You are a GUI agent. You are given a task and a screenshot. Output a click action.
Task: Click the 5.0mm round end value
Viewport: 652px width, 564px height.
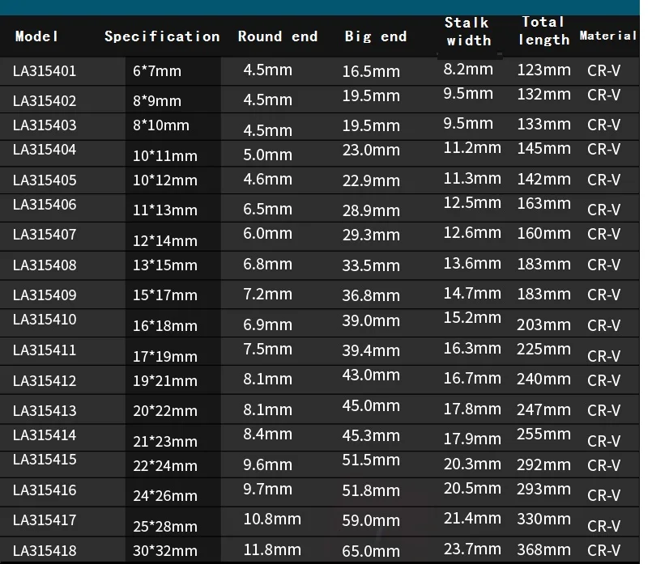[x=268, y=155]
